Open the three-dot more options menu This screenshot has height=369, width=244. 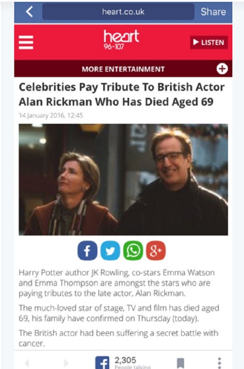[x=219, y=363]
